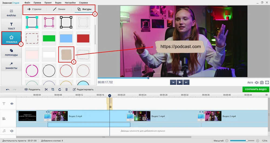Click the Сохранить видео button
The height and width of the screenshot is (143, 270).
click(255, 89)
